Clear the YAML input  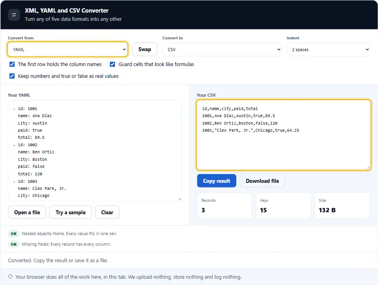107,212
